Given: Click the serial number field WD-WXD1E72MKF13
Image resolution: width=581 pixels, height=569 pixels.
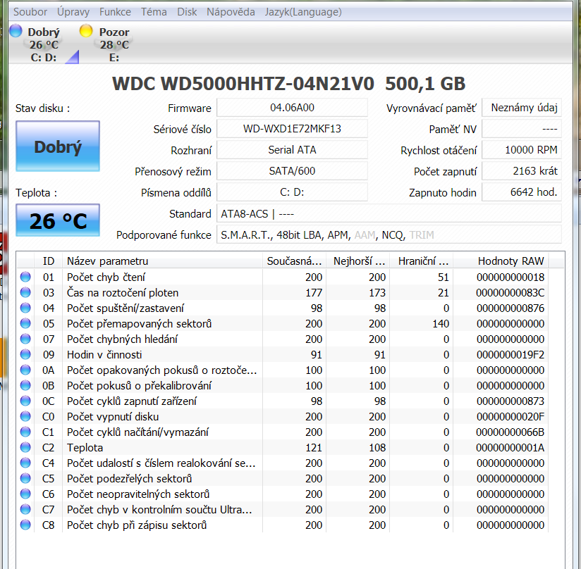Looking at the screenshot, I should pos(292,129).
